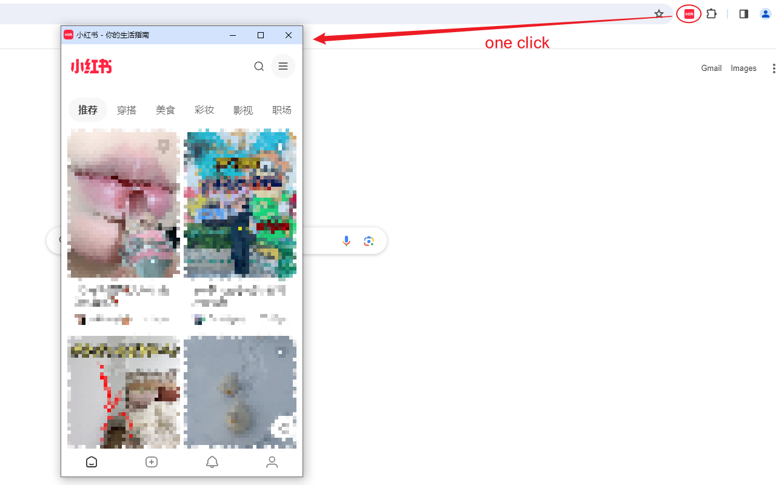
Task: Bookmark this page with the star icon
Action: (x=659, y=14)
